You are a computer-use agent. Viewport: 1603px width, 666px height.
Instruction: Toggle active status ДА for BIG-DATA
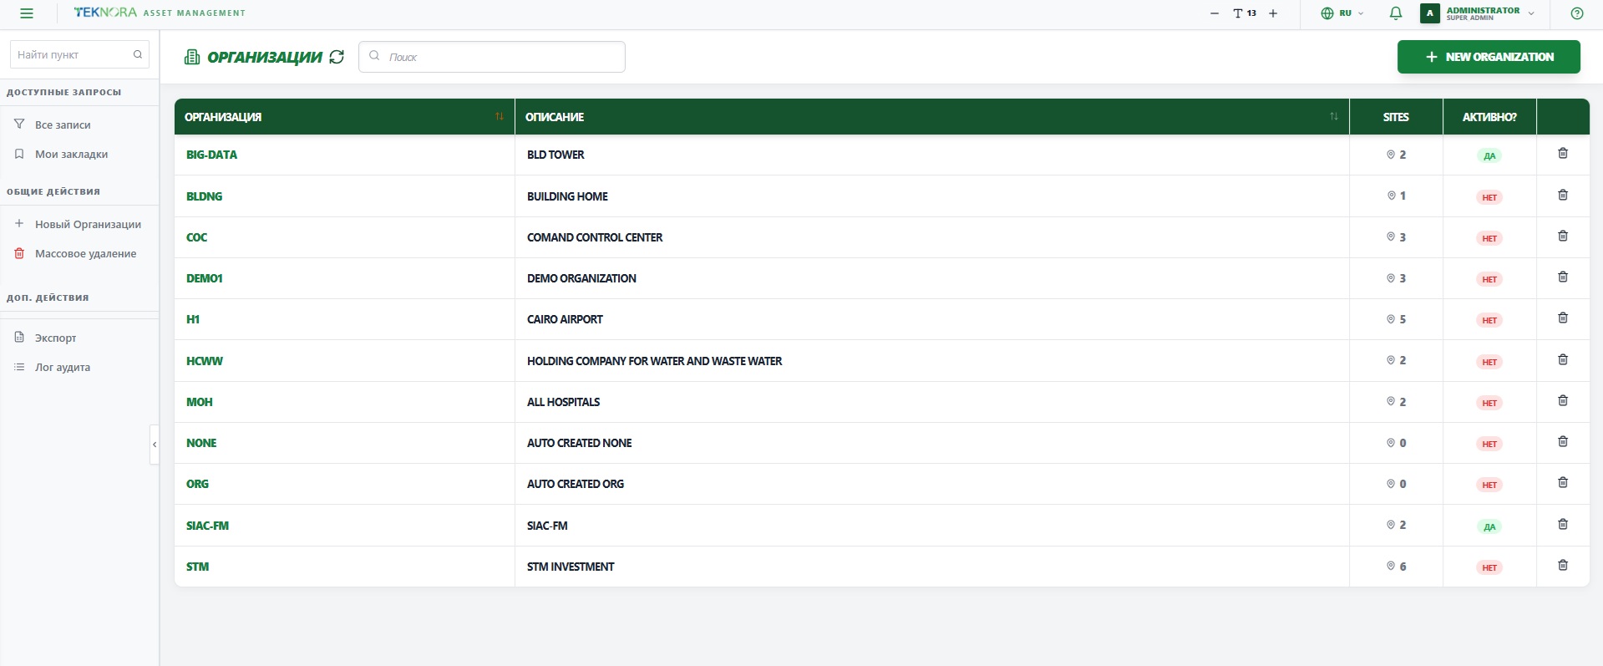(x=1489, y=155)
